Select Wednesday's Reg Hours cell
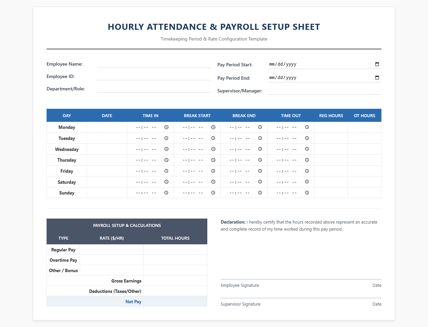Viewport: 428px width, 327px height. (331, 149)
